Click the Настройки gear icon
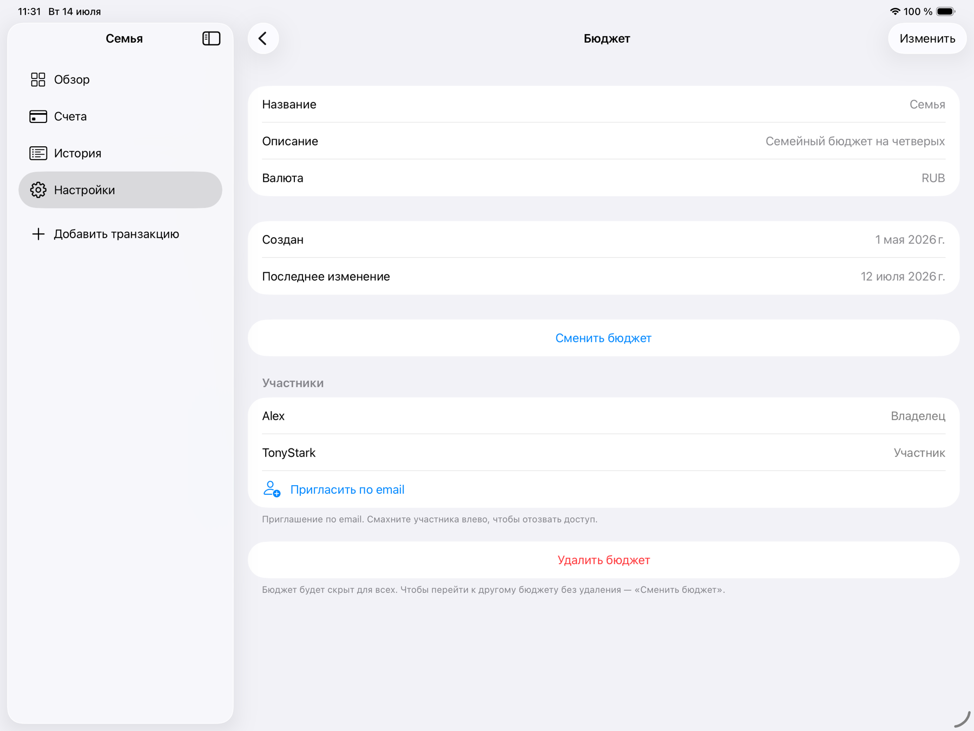974x731 pixels. (x=38, y=190)
